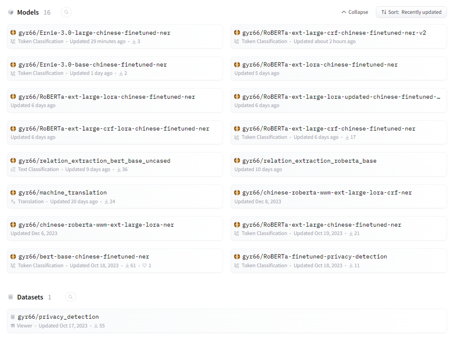450x340 pixels.
Task: Click download icon on privacy_detection dataset card
Action: (x=96, y=326)
